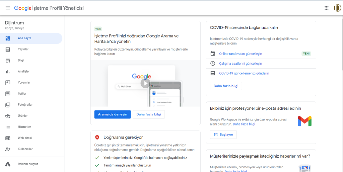This screenshot has width=343, height=172.
Task: Click the Arama'da deneyin button
Action: [113, 114]
